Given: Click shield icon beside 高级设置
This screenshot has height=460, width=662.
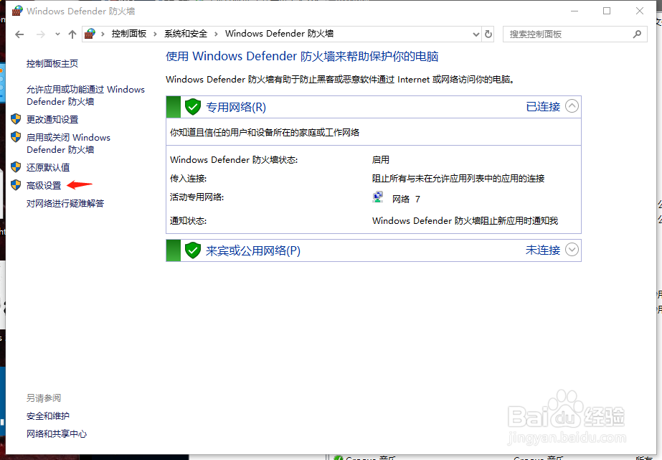Looking at the screenshot, I should 16,185.
